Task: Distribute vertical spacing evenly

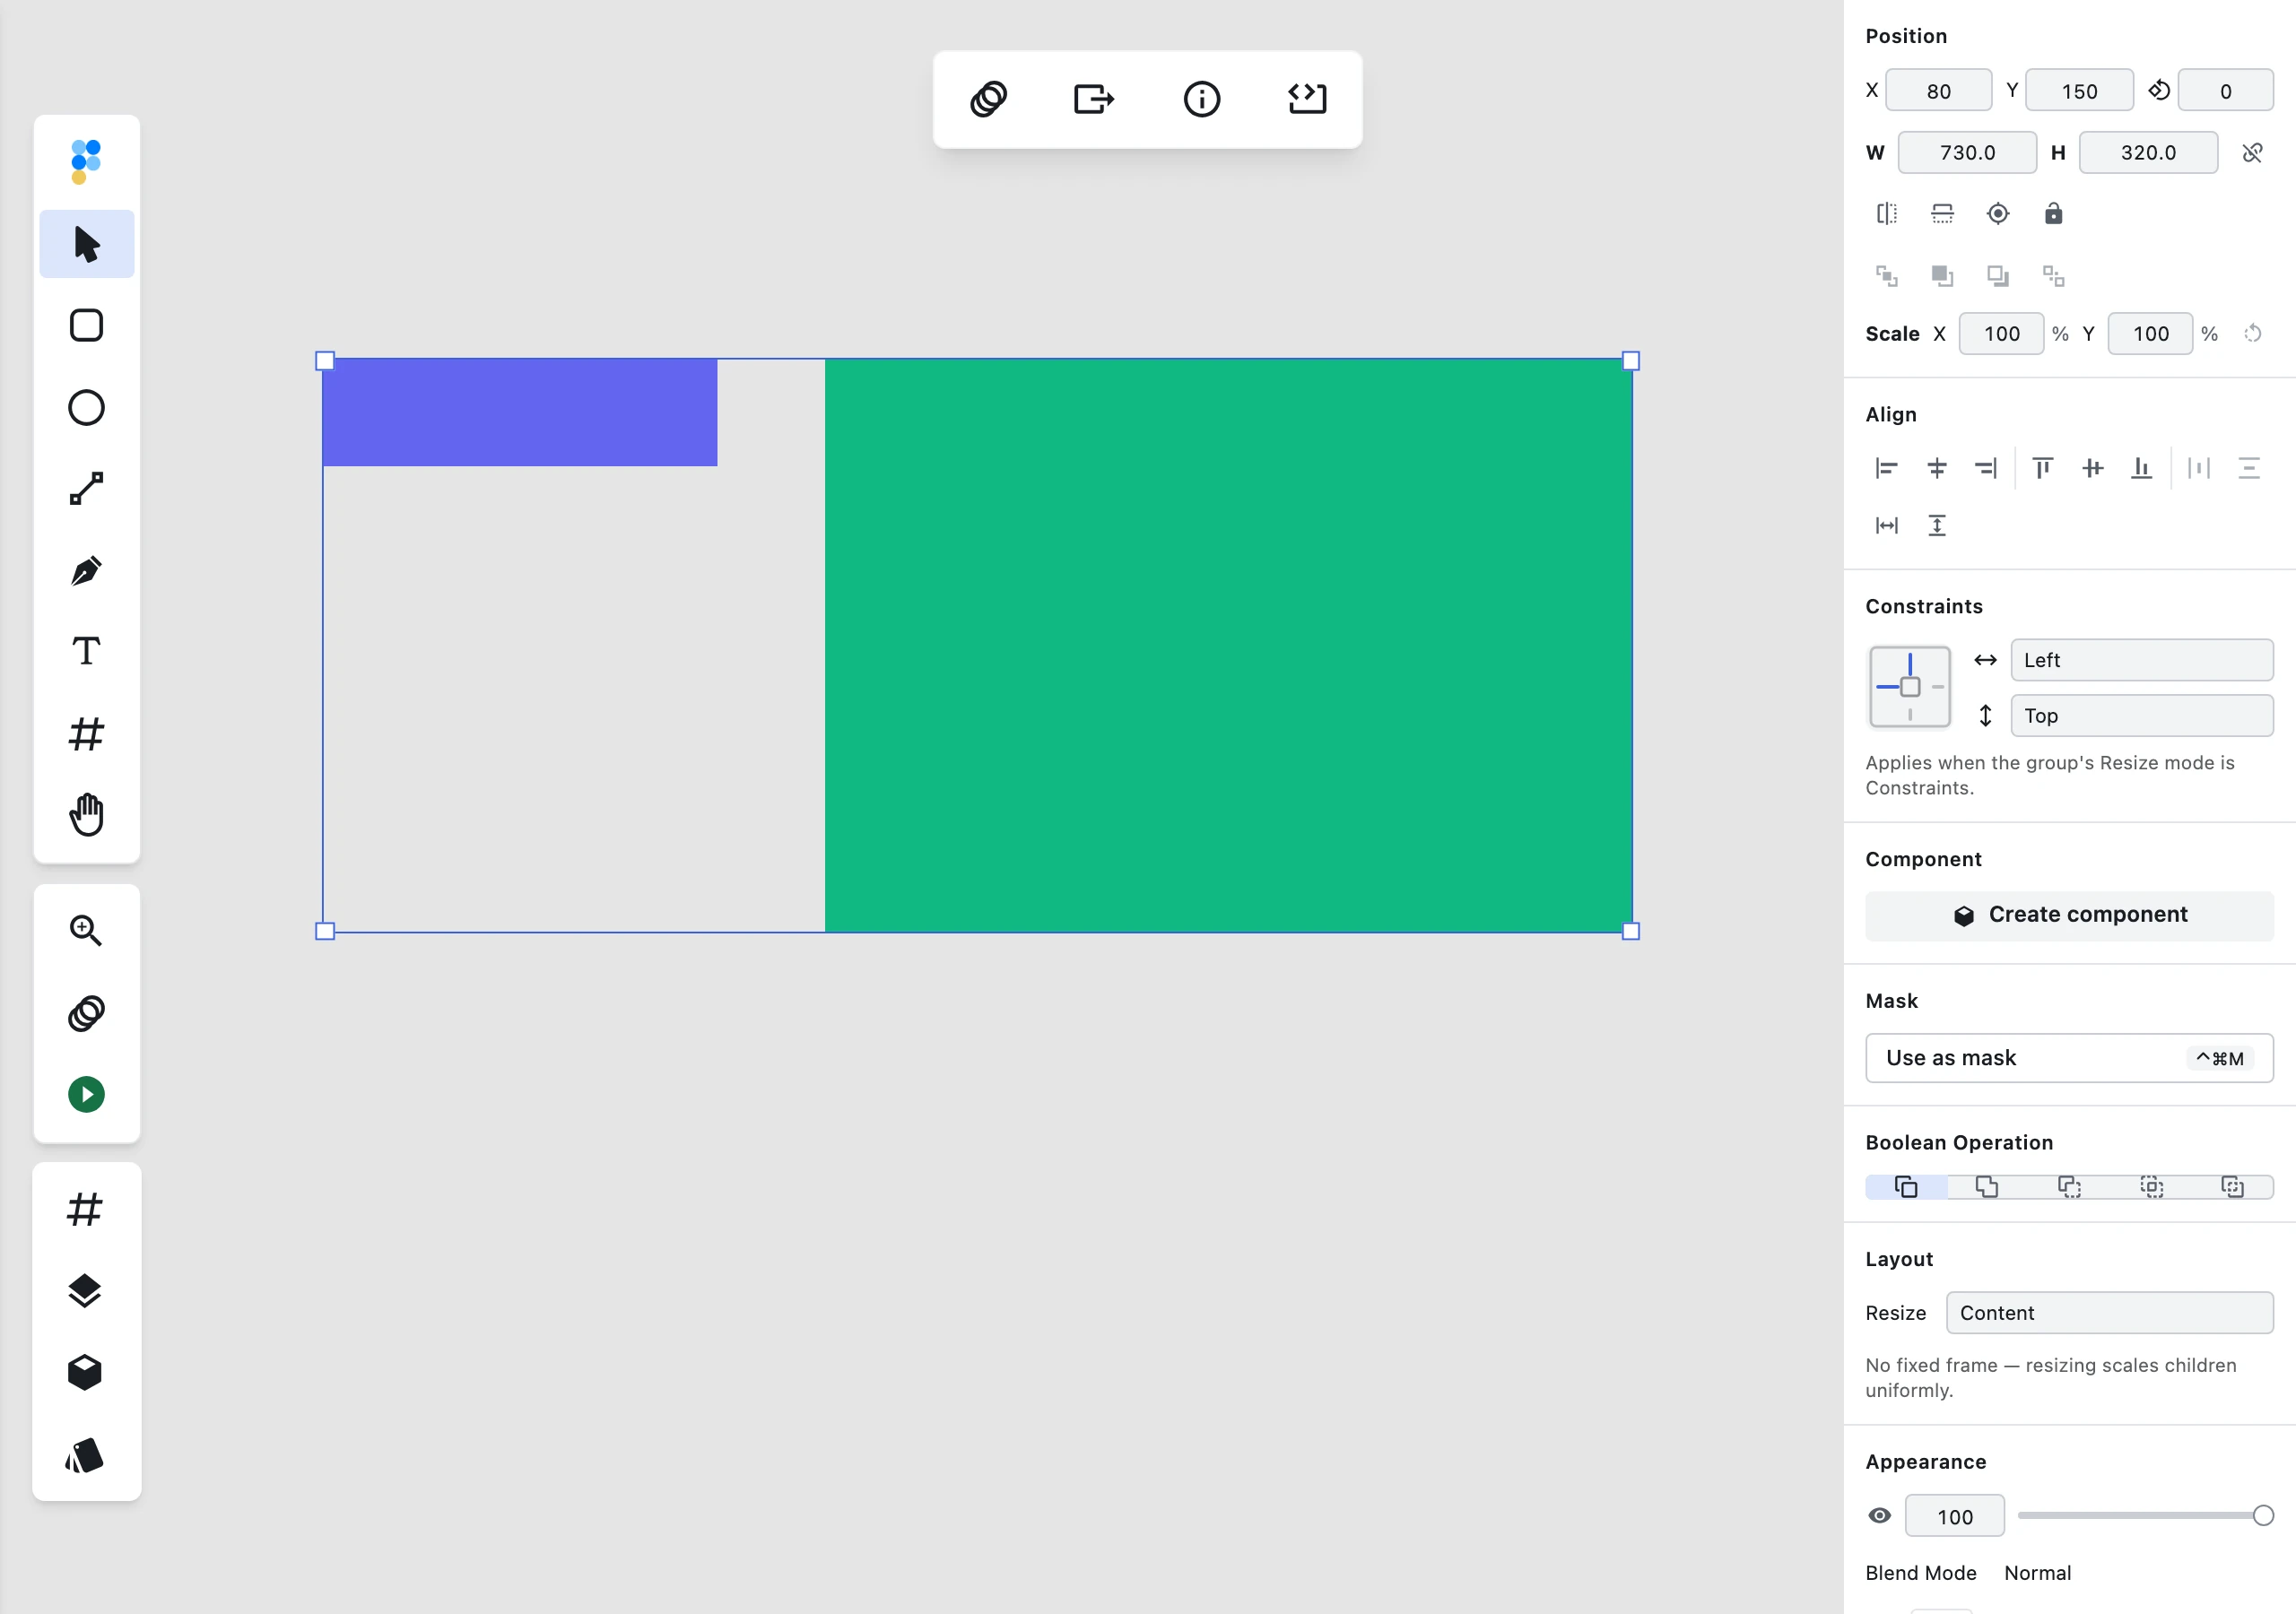Action: [x=2249, y=468]
